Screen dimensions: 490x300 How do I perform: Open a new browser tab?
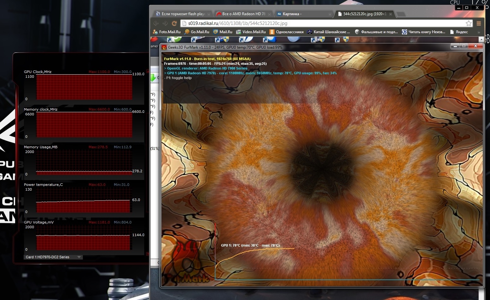coord(401,14)
